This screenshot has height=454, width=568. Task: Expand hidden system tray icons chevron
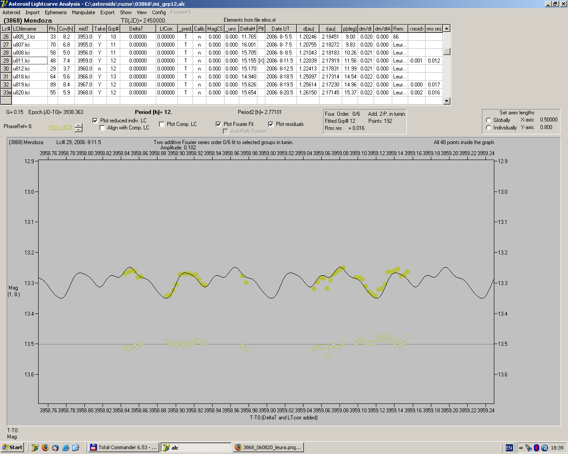(521, 448)
